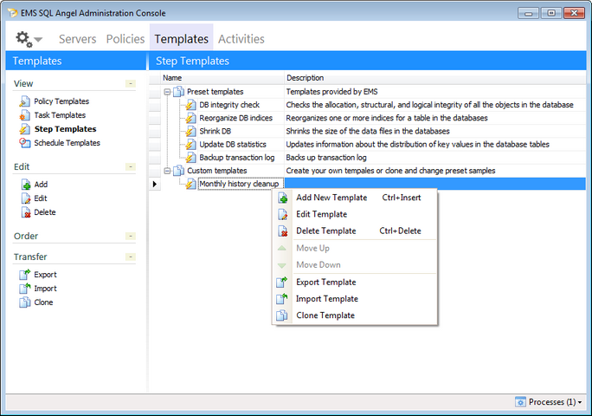Select the DB integrity check row
This screenshot has height=416, width=592.
pyautogui.click(x=368, y=105)
